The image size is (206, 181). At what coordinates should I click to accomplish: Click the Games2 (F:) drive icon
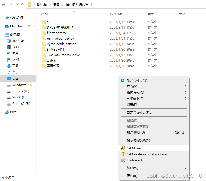tap(9, 104)
